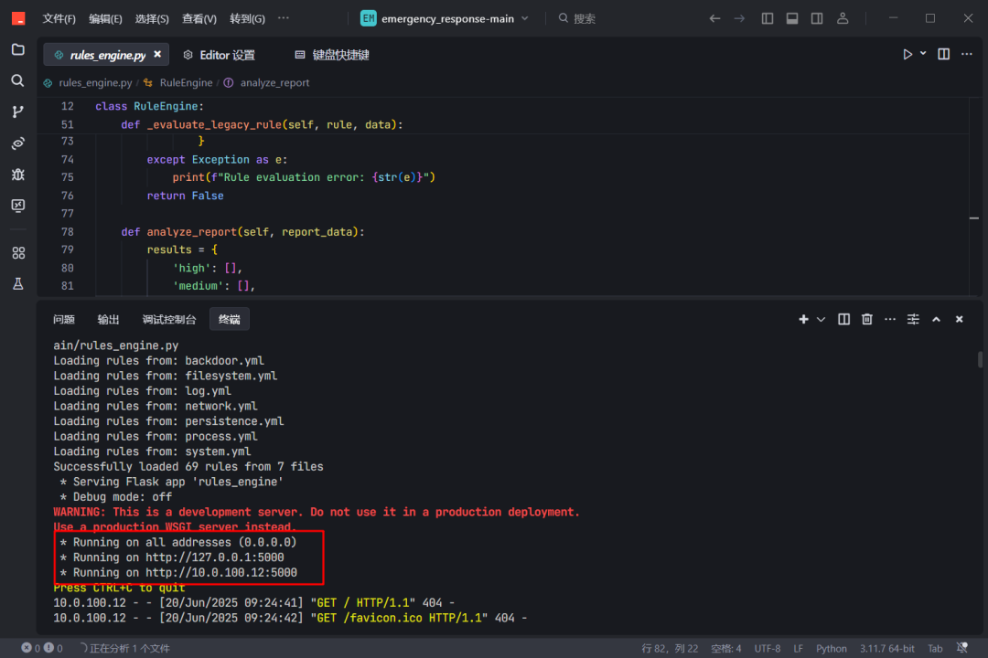Show more menus via title bar ellipsis
This screenshot has height=658, width=988.
[284, 18]
